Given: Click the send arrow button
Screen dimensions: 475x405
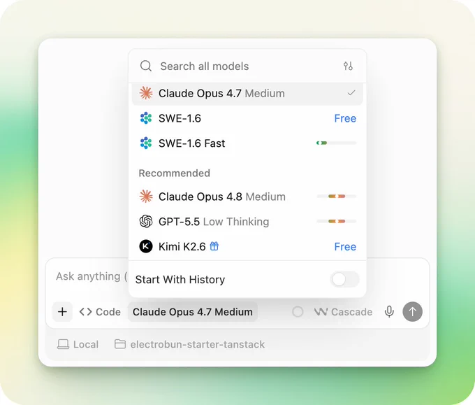Looking at the screenshot, I should coord(412,311).
